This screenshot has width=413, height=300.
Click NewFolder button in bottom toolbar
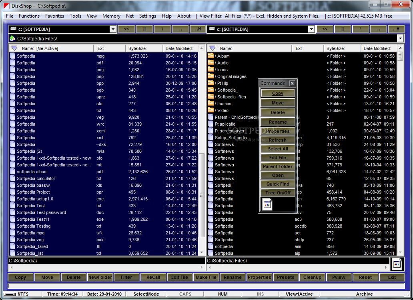pyautogui.click(x=100, y=277)
